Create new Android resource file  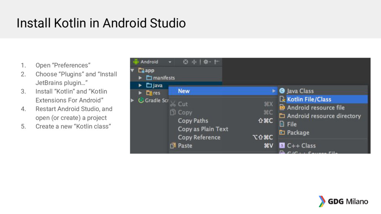323,107
